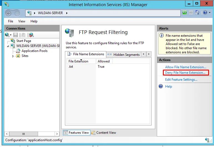Click the Save icon in the Connections toolbar
Viewport: 214px width, 147px height.
tap(16, 35)
